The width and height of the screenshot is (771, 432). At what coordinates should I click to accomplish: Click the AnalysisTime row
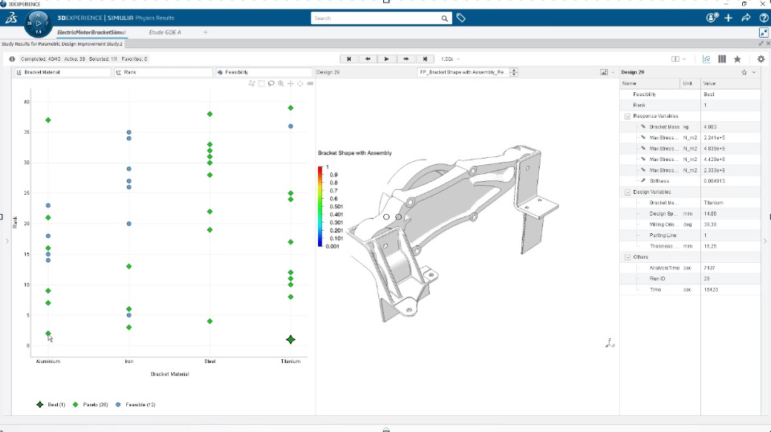690,268
